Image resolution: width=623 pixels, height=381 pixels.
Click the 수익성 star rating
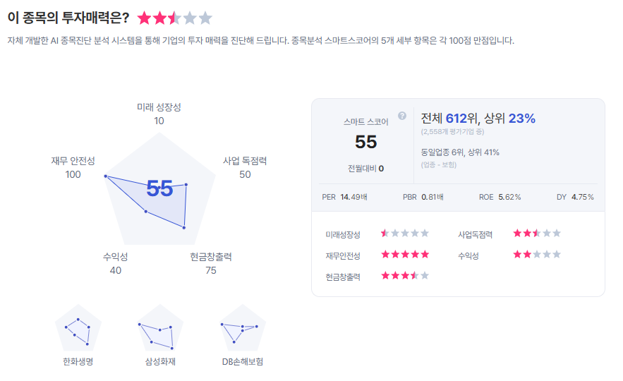pos(537,255)
